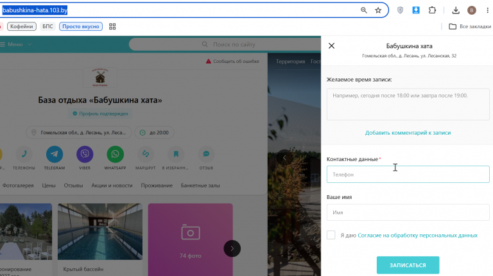Click the База отдыха «Бабушкина хата» heading
This screenshot has height=276, width=493.
tap(100, 100)
